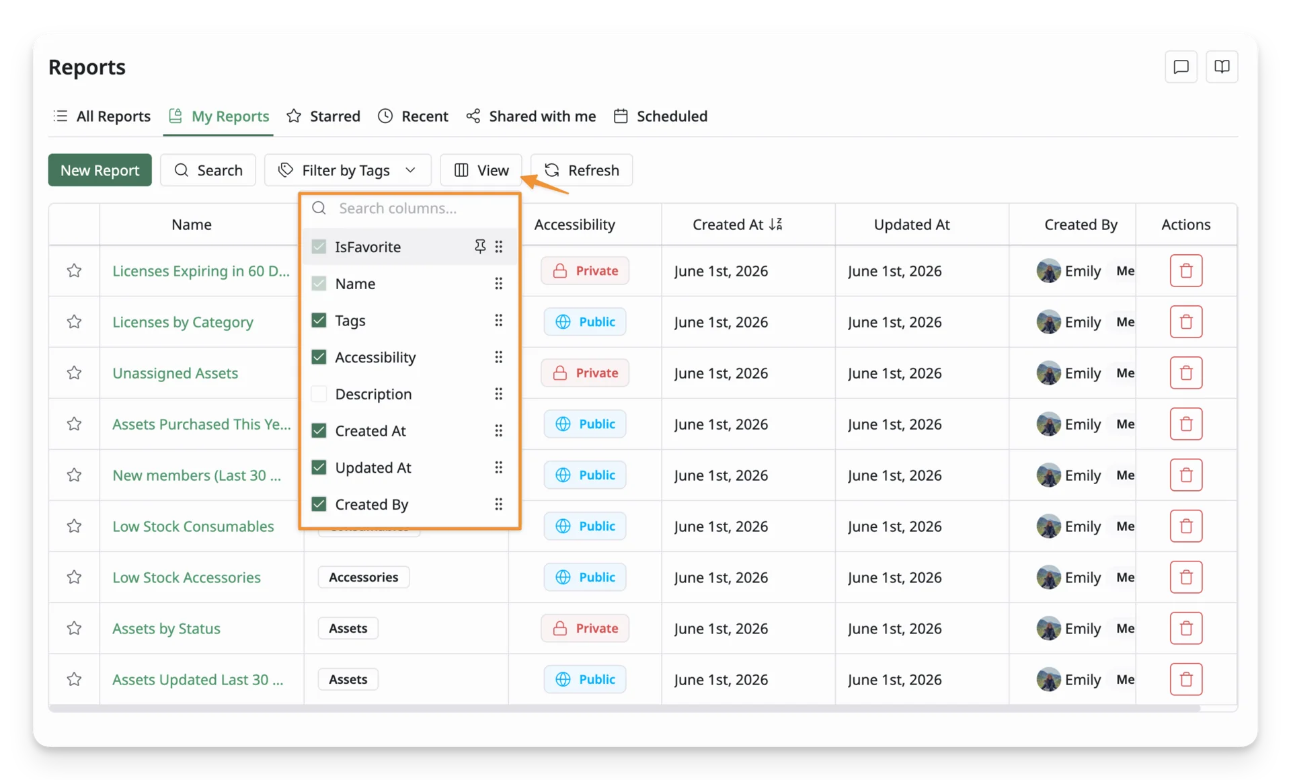The height and width of the screenshot is (780, 1291).
Task: Star the Assets Purchased This Ye... report
Action: pyautogui.click(x=74, y=424)
